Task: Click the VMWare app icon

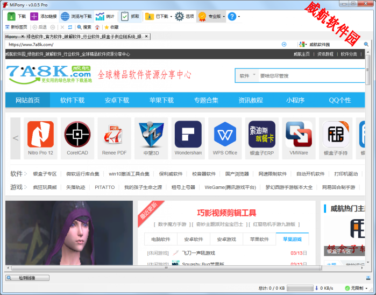Action: [299, 135]
